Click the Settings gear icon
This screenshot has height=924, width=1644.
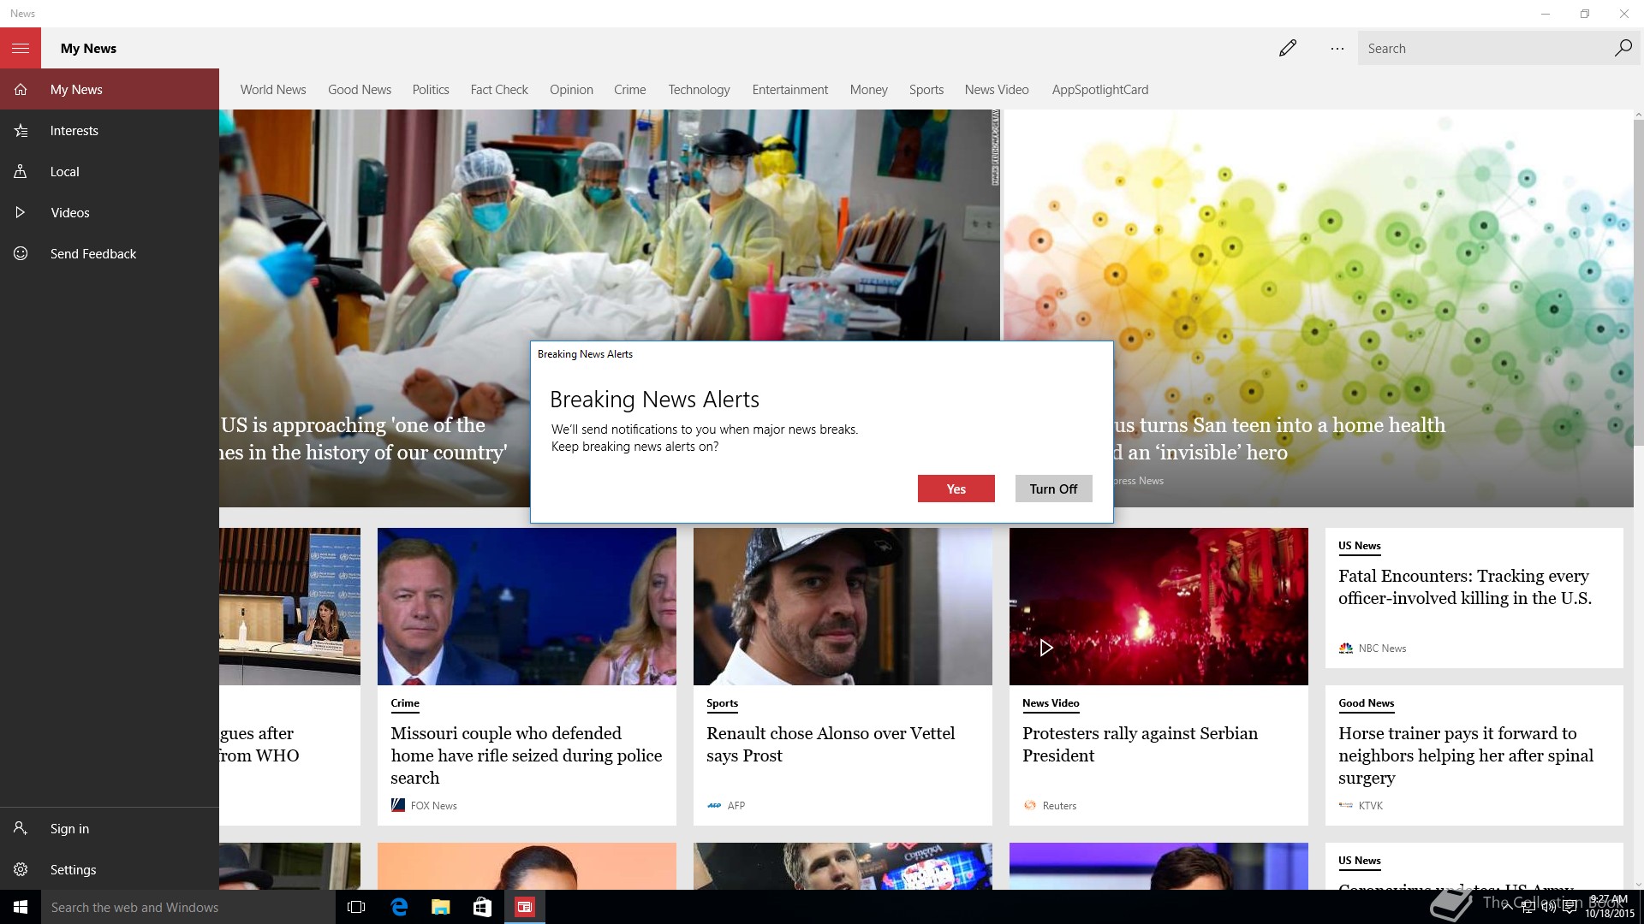pos(21,869)
